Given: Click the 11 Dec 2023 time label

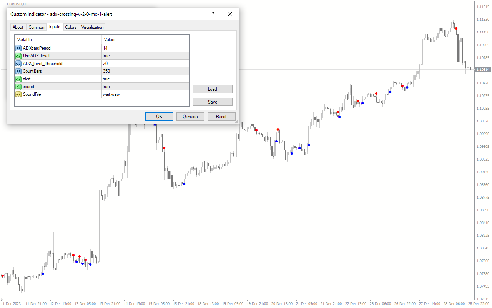Looking at the screenshot, I should click(x=10, y=304).
